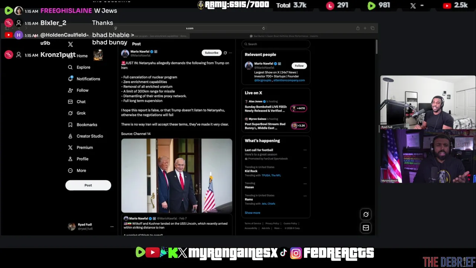Open Notifications in the sidebar
Image resolution: width=476 pixels, height=268 pixels.
point(84,79)
